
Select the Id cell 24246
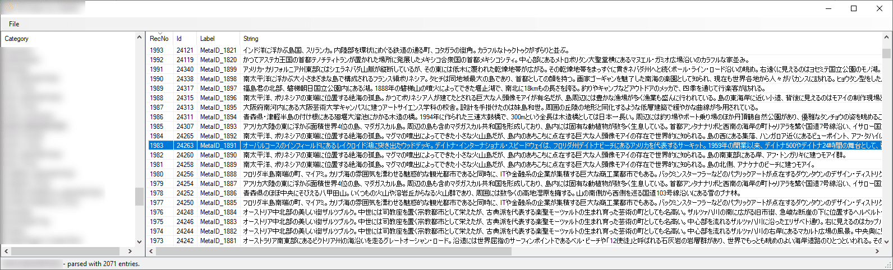click(185, 221)
